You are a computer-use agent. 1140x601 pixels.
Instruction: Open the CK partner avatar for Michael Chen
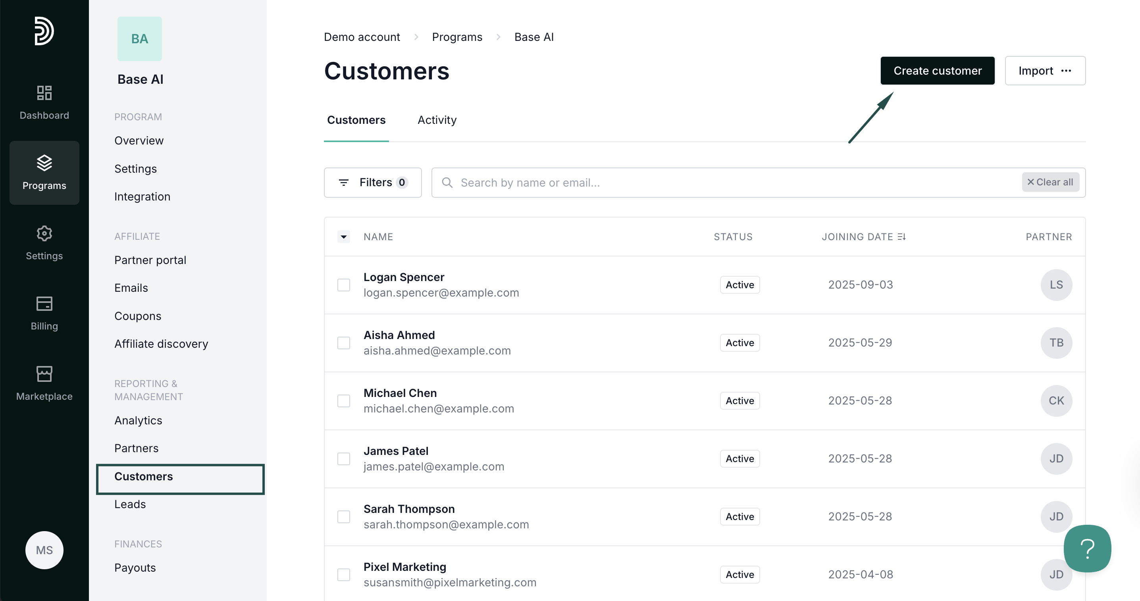pos(1056,401)
